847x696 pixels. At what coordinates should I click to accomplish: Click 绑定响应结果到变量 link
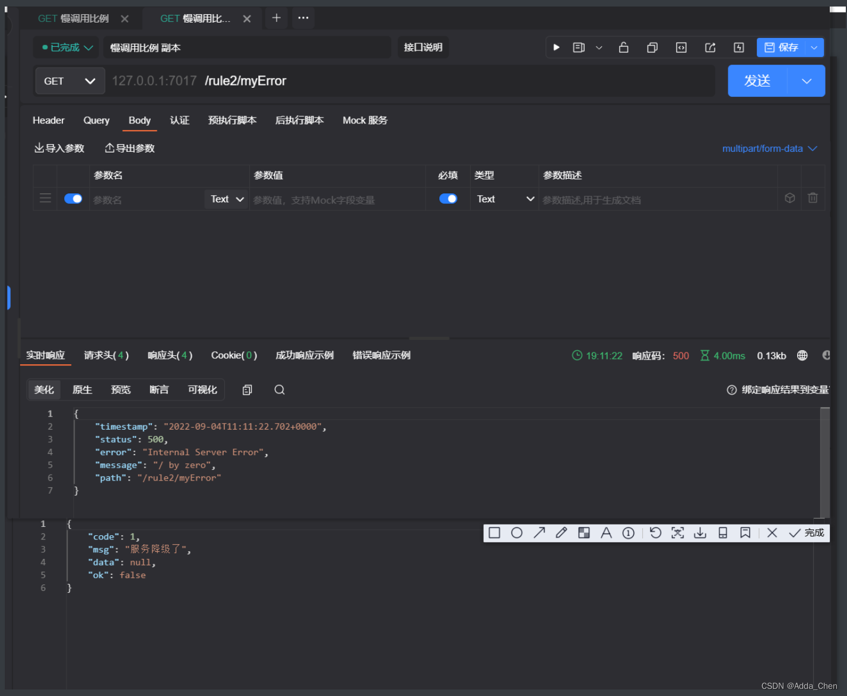778,390
